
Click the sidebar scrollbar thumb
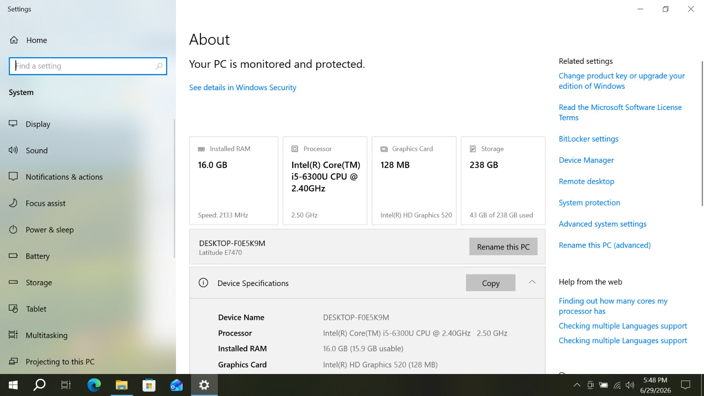coord(174,188)
